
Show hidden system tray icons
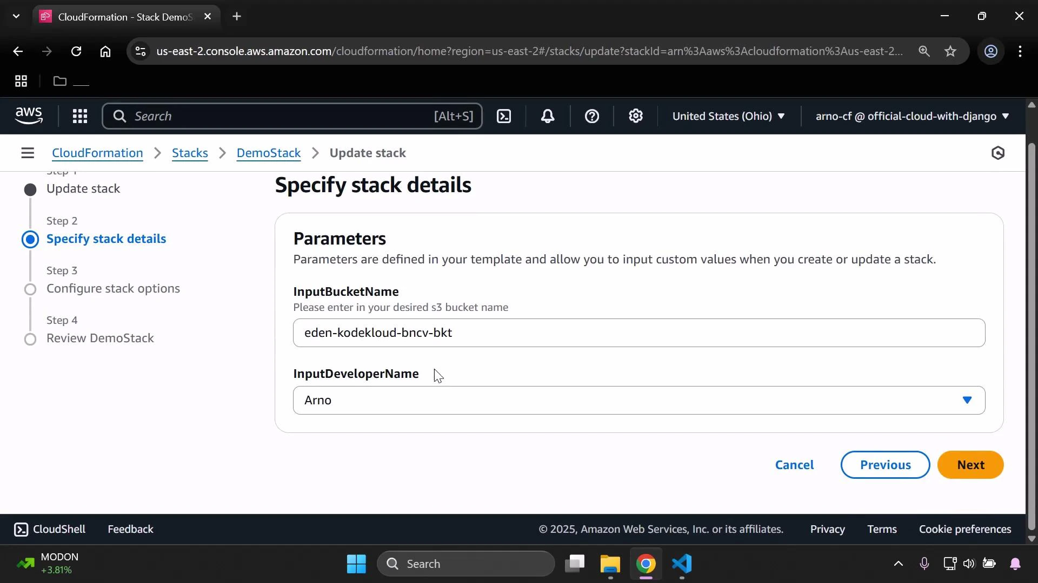[x=898, y=564]
